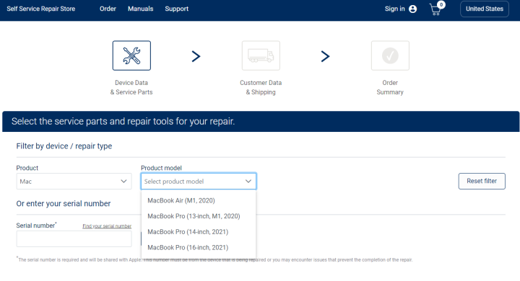Click the Sign in user avatar icon
Screen dimensions: 520x281
(x=413, y=9)
